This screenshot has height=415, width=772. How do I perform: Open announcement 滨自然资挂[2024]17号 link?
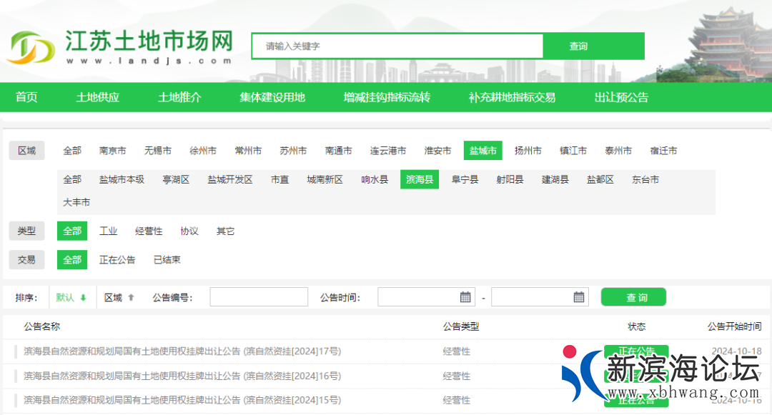coord(182,351)
